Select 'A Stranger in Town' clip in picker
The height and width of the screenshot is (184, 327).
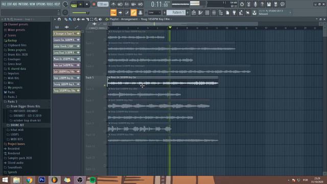67,33
